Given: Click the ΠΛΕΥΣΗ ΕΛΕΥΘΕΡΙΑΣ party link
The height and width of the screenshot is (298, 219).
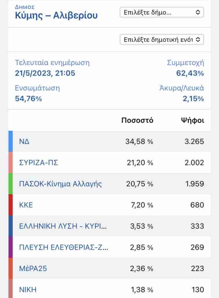Looking at the screenshot, I should tap(63, 247).
